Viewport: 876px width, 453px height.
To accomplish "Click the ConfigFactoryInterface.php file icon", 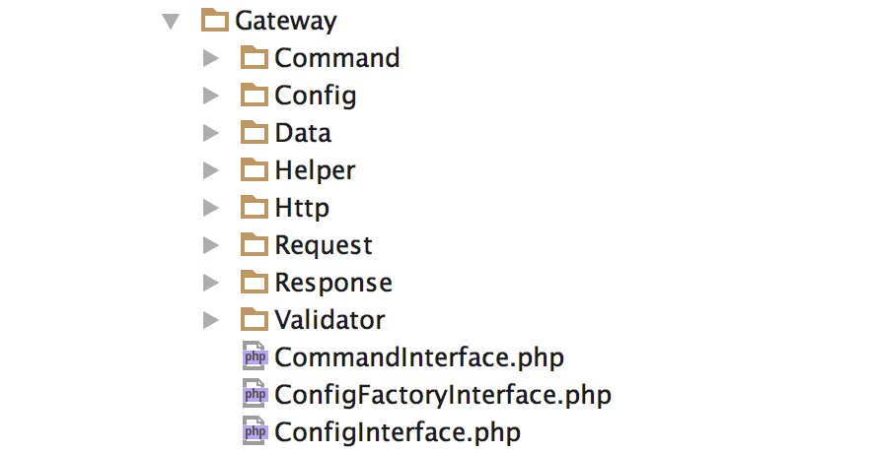I will click(255, 394).
